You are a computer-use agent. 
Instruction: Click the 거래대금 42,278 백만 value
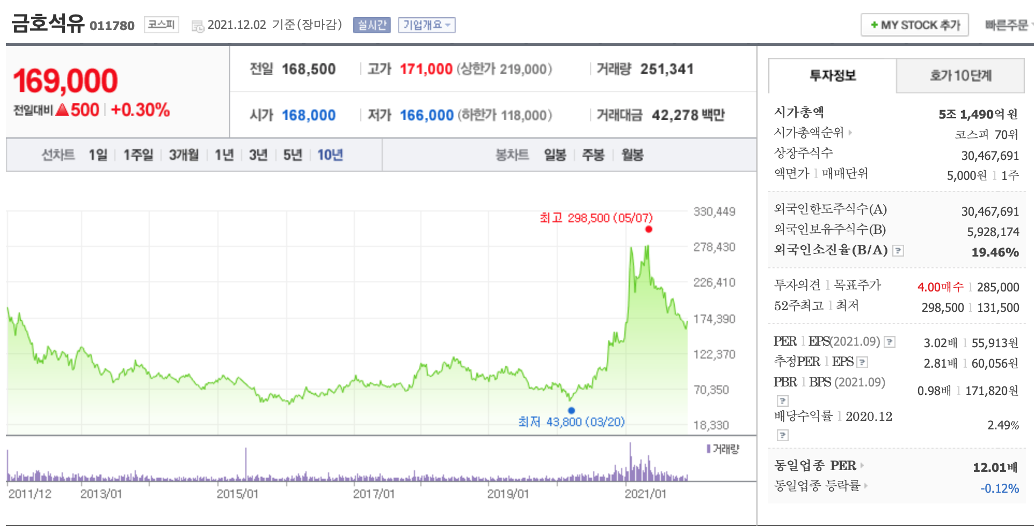coord(688,115)
